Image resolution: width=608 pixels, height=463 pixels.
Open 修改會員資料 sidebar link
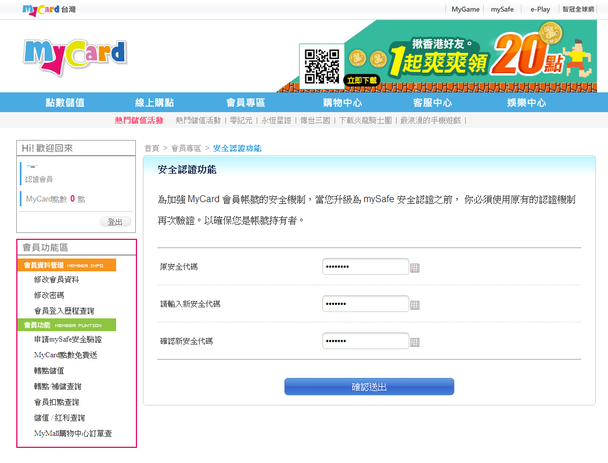coord(56,279)
